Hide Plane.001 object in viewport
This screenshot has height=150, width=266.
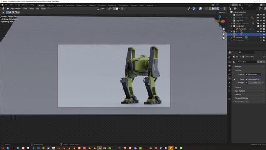pos(261,29)
